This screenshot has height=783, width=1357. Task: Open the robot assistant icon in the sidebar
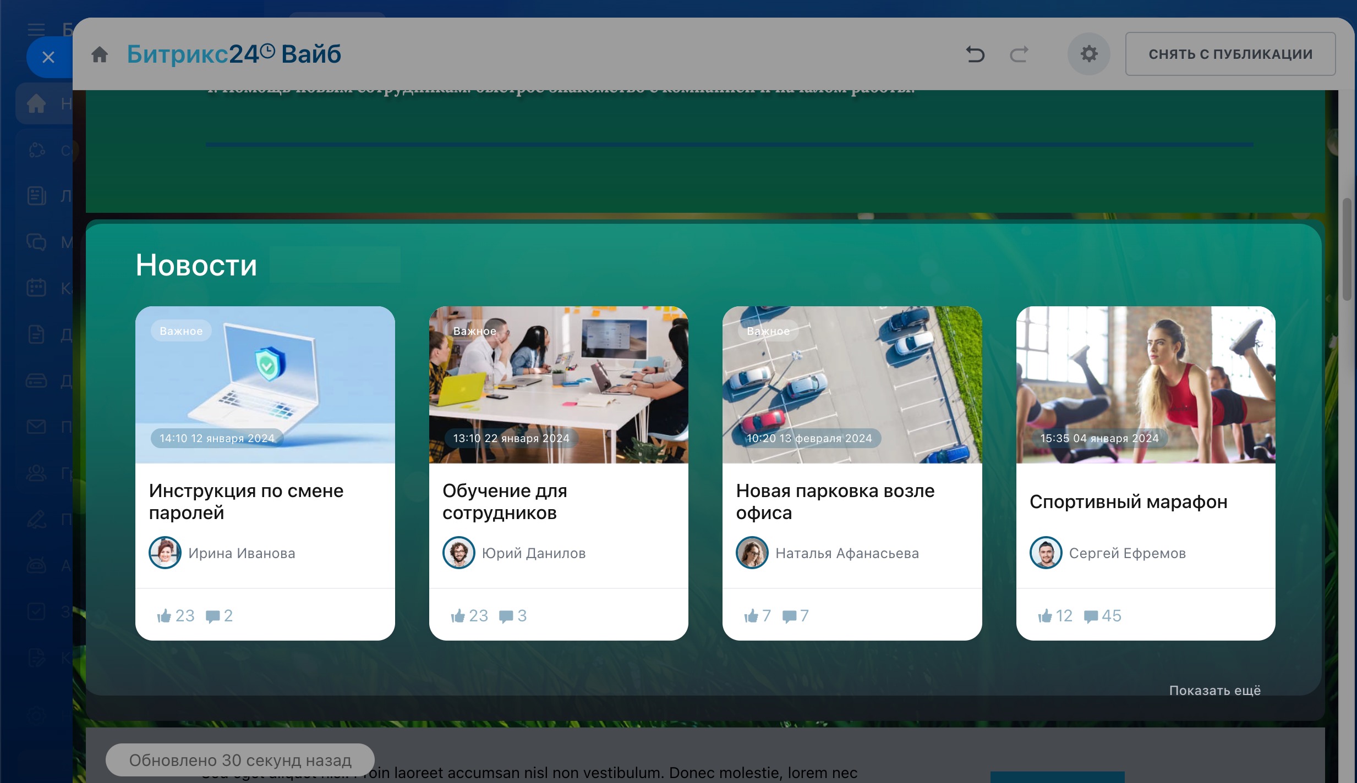point(36,565)
